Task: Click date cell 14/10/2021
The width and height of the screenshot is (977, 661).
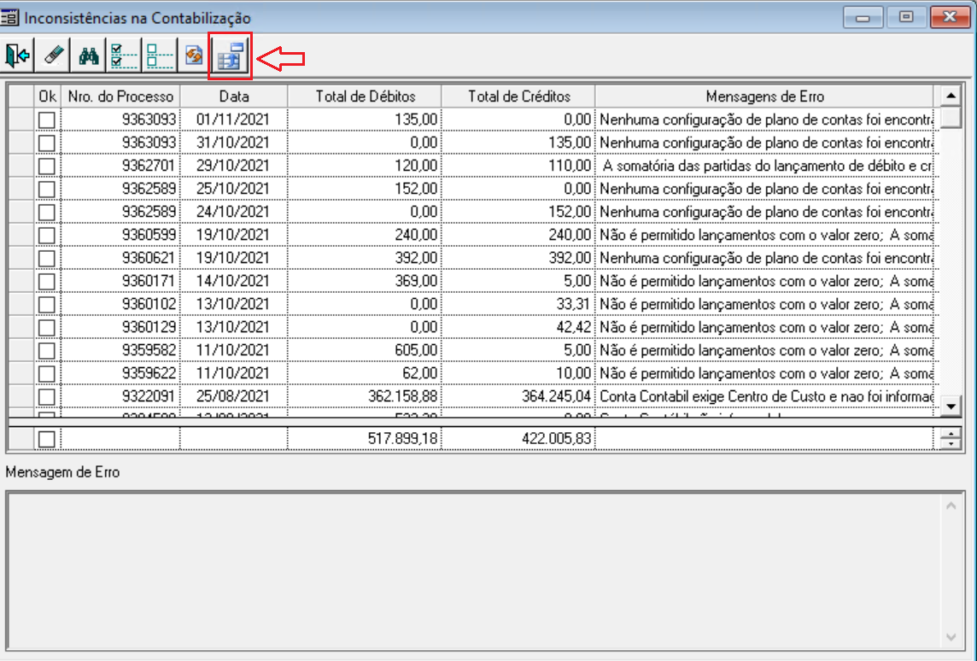Action: point(234,281)
